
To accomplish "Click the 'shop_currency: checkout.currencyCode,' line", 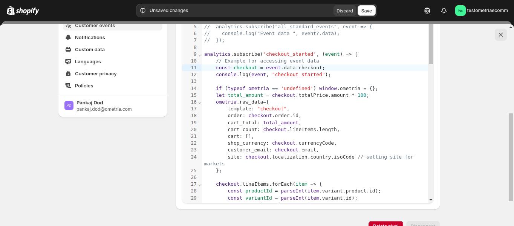I will (x=282, y=143).
